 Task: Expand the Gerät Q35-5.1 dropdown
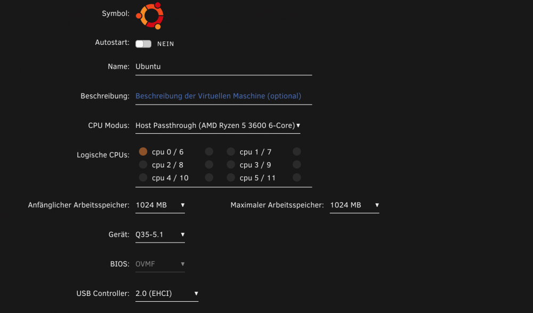(160, 235)
